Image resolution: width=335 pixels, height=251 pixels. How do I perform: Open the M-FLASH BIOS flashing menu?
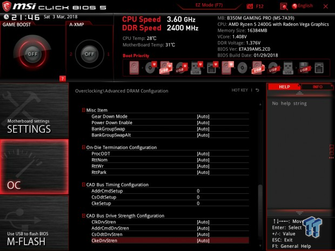pyautogui.click(x=34, y=223)
